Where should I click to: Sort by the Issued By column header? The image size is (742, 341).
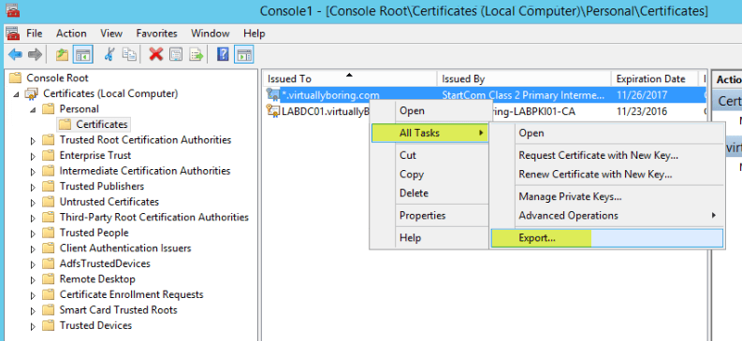tap(524, 78)
